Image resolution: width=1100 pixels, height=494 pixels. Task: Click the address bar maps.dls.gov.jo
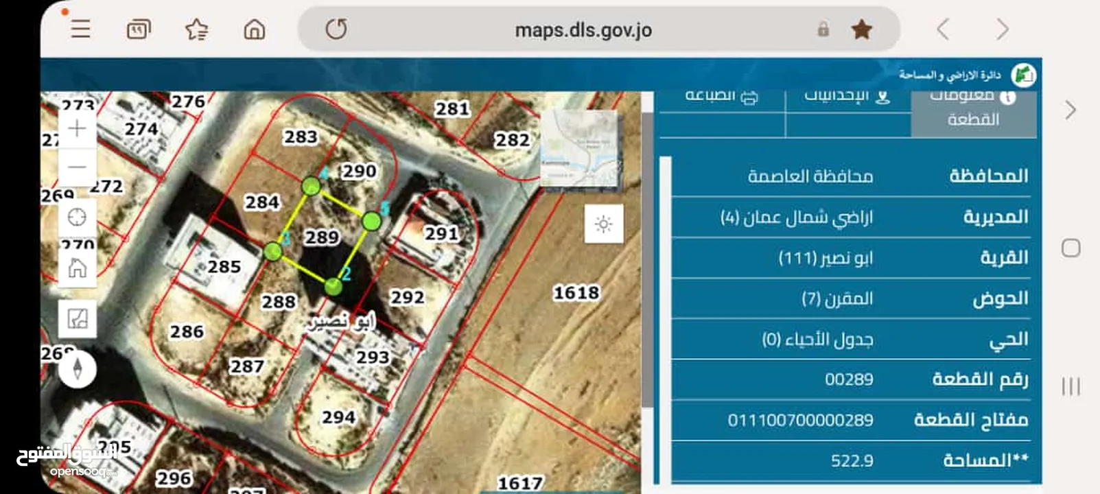pos(583,30)
